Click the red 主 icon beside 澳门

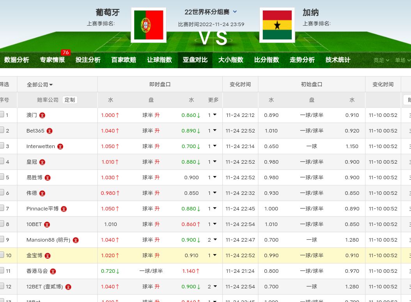coord(42,115)
